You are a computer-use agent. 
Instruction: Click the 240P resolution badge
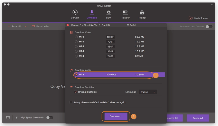pos(110,56)
